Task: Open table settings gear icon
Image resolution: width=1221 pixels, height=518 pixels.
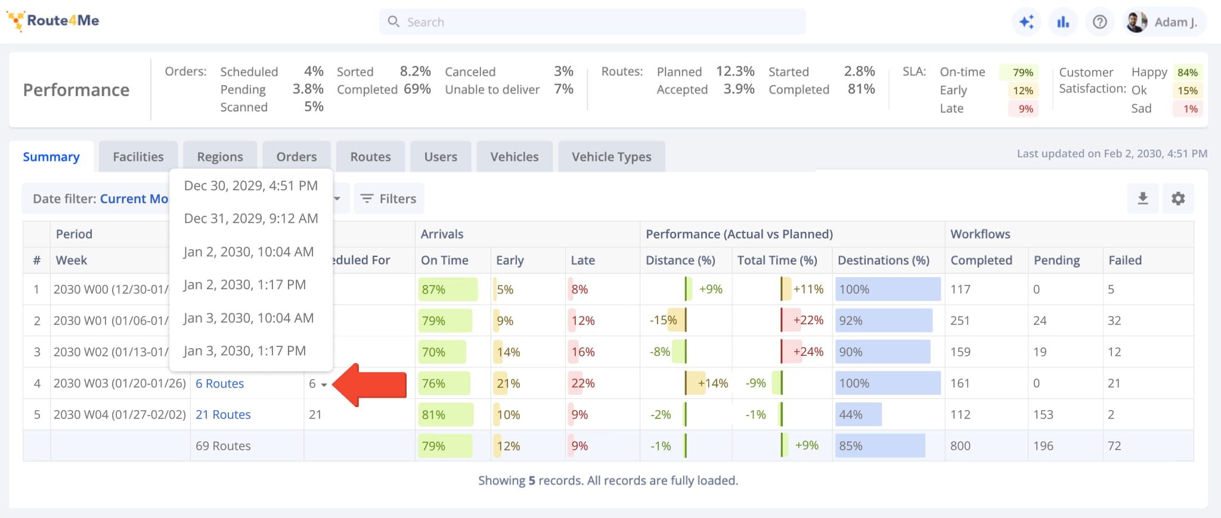Action: (1178, 198)
